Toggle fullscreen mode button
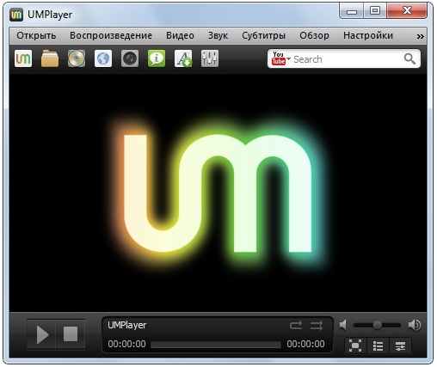 (355, 346)
